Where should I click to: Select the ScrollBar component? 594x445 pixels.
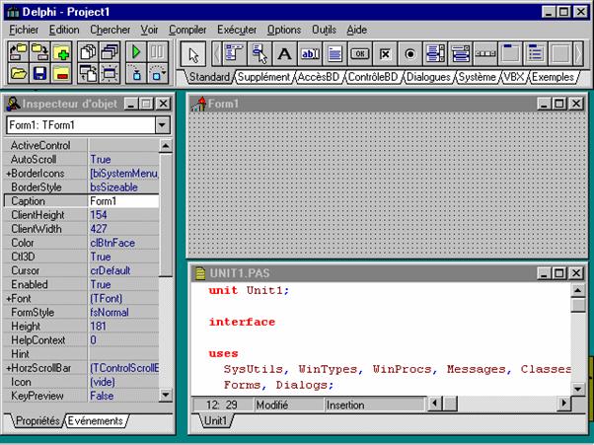click(x=485, y=54)
